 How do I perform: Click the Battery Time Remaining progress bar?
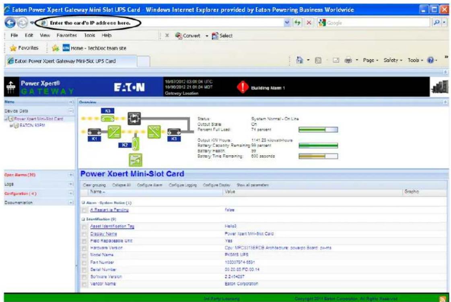[318, 156]
